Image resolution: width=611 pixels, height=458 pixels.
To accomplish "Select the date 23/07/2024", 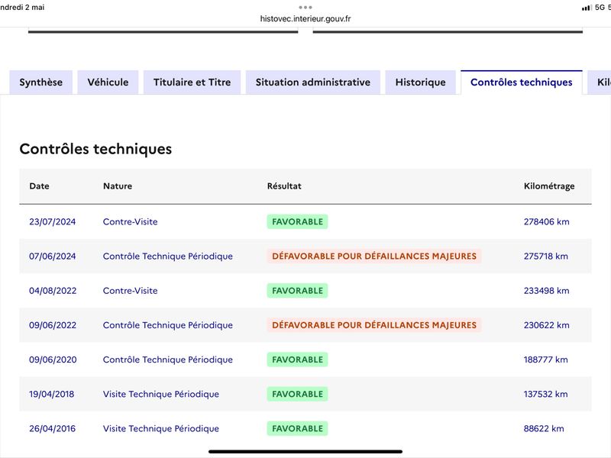I will pyautogui.click(x=52, y=221).
